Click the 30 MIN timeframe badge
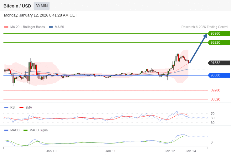 (42, 6)
